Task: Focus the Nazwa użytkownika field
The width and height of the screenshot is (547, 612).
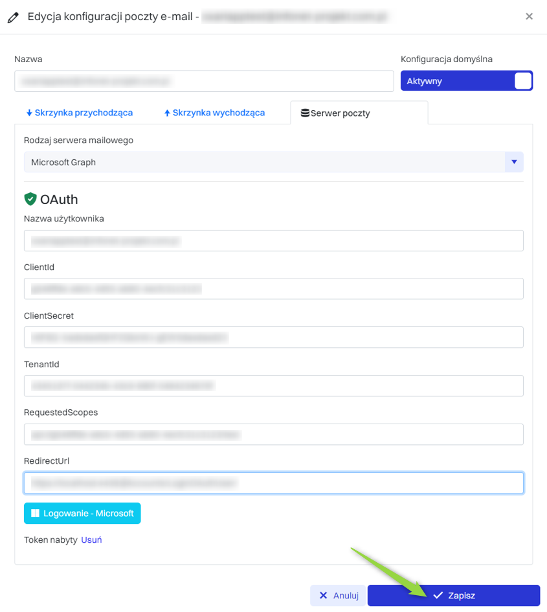Action: pyautogui.click(x=273, y=240)
